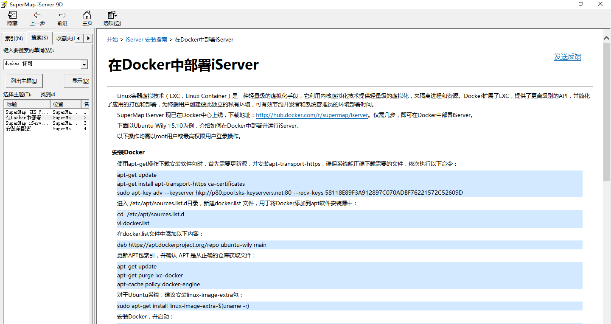The image size is (611, 324).
Task: Select the '在Docker中部署...' result row
Action: 47,117
